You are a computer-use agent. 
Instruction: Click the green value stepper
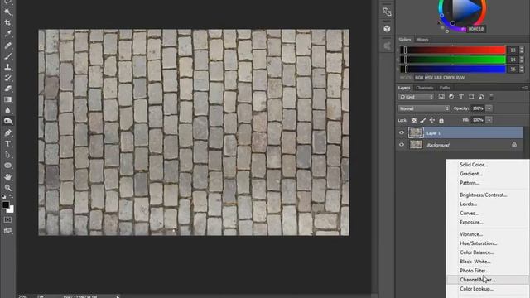tap(522, 60)
